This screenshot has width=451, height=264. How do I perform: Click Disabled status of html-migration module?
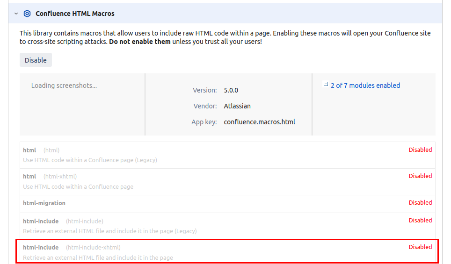coord(420,202)
